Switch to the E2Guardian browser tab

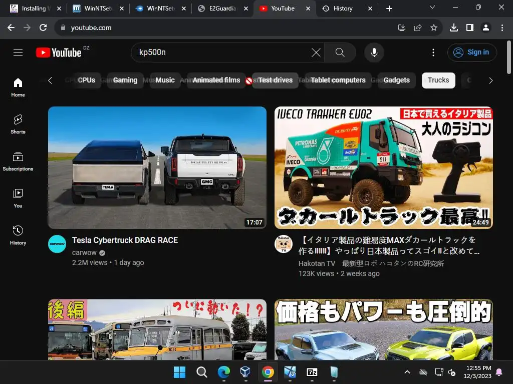(x=222, y=8)
